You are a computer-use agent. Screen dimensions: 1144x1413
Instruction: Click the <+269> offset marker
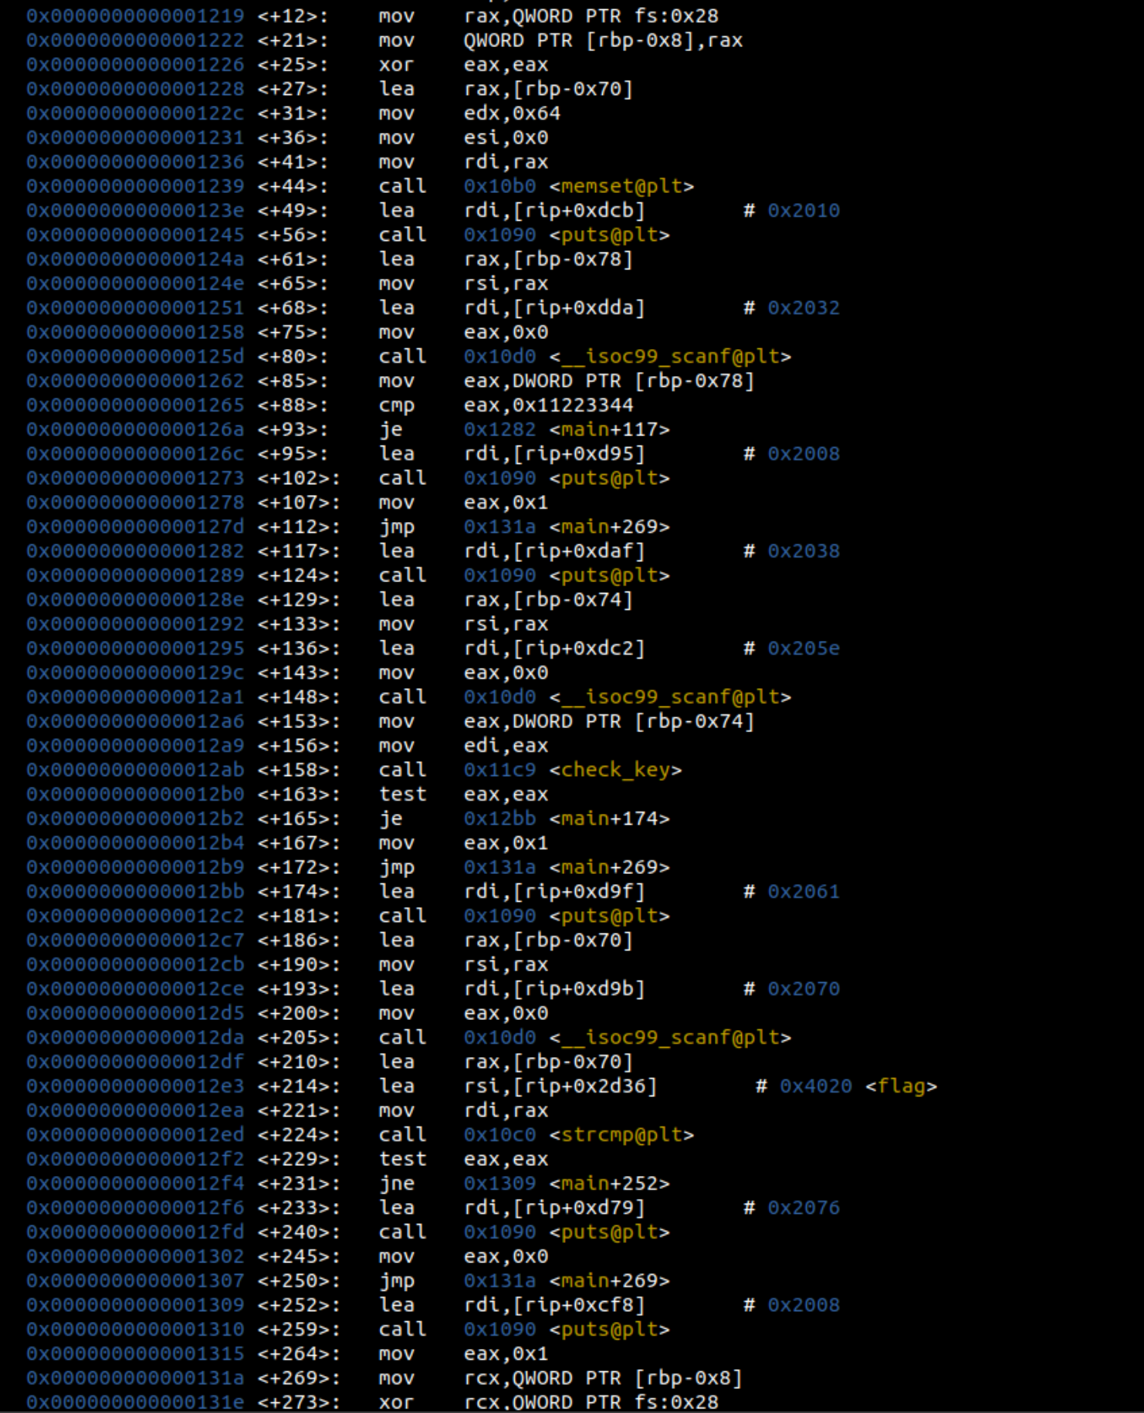[x=299, y=1377]
